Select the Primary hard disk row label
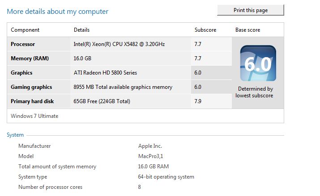Screen dimensions: 320x196 click(32, 101)
